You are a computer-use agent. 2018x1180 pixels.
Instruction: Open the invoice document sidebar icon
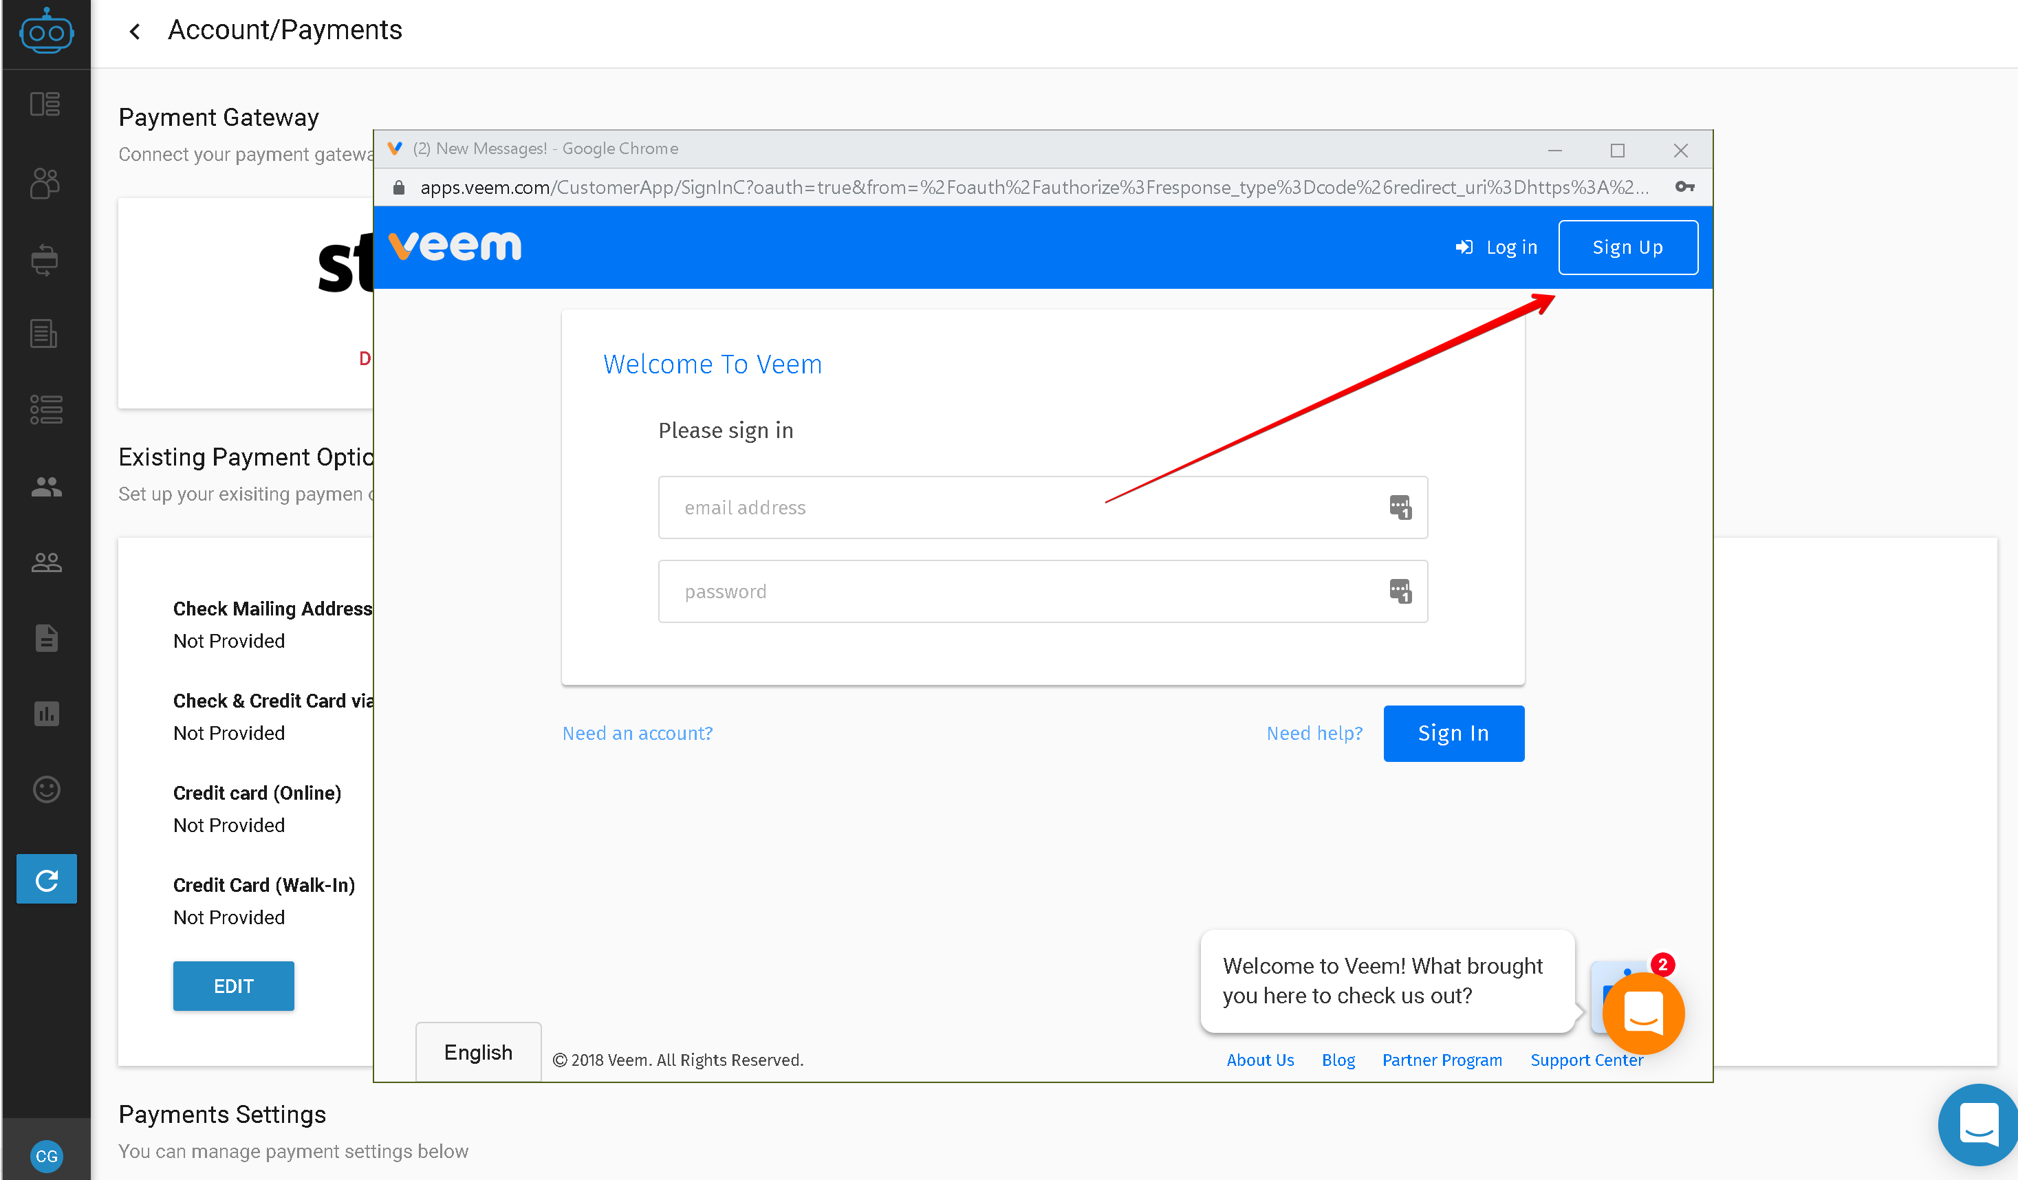45,333
